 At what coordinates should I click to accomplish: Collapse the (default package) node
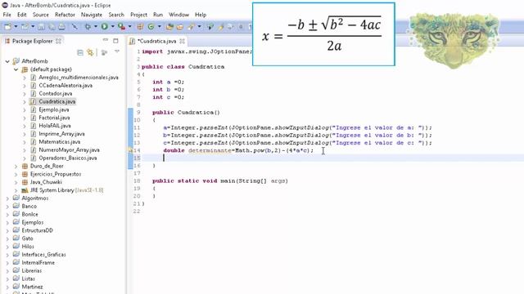(16, 69)
